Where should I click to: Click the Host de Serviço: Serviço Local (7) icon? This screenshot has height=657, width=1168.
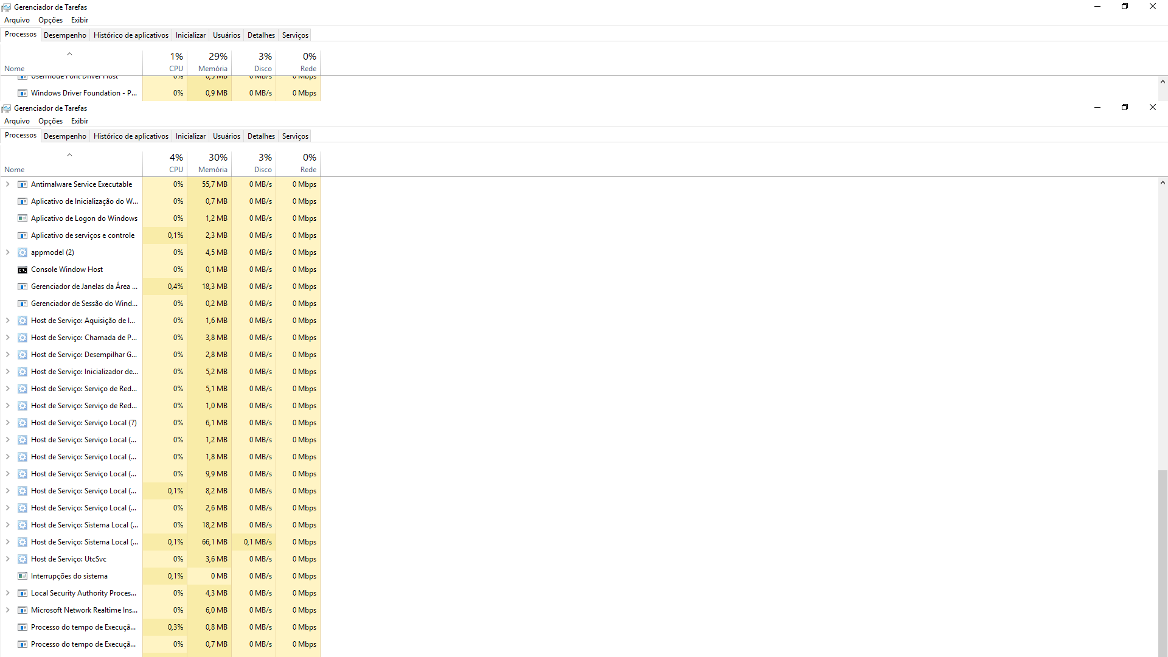[23, 423]
